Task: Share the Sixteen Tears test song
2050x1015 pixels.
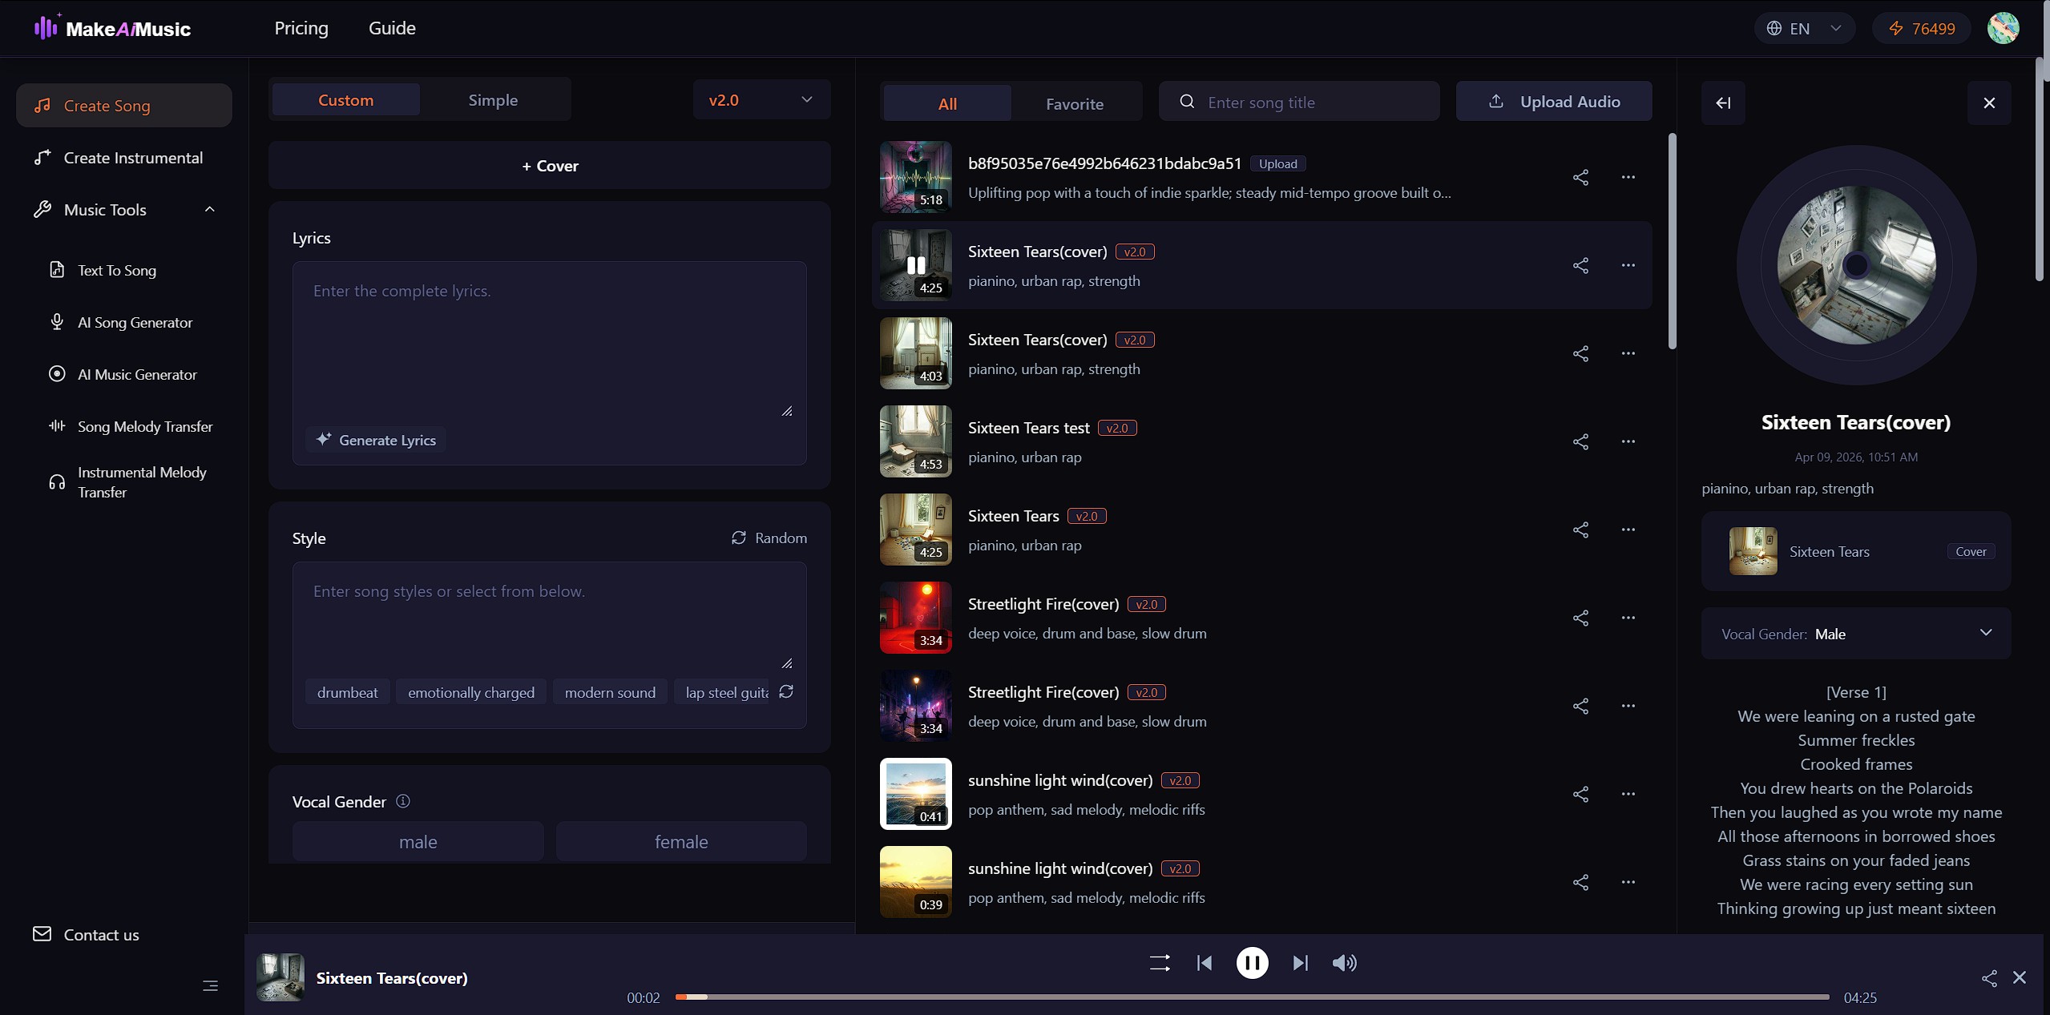Action: 1580,441
